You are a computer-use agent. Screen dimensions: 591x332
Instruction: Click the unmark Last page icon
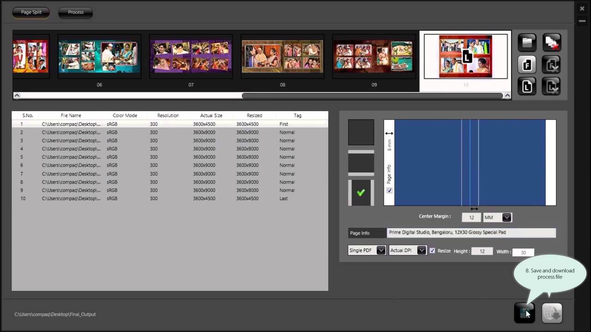[551, 86]
